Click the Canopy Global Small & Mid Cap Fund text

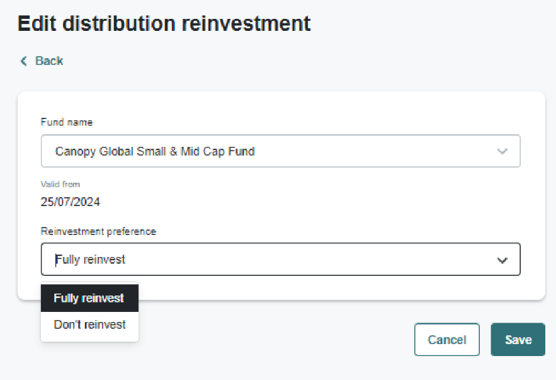pos(155,151)
